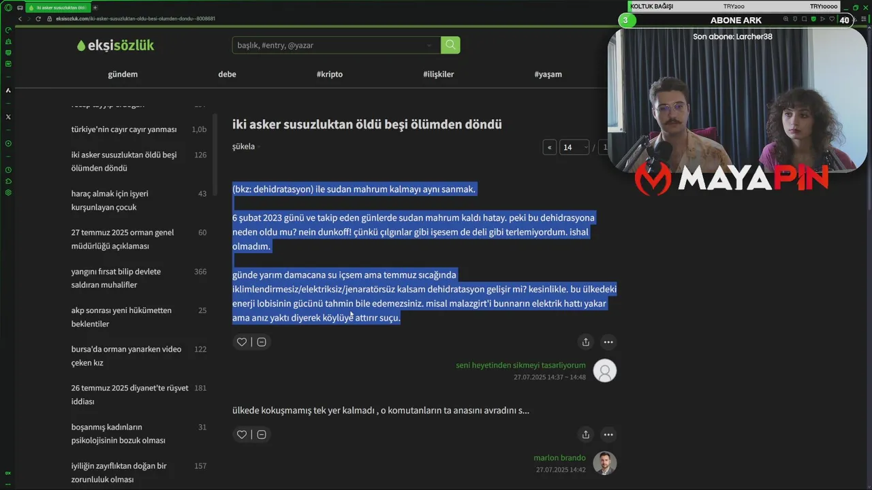
Task: Open the marlon brando entry date 27.07.2025 14:42
Action: coord(561,470)
